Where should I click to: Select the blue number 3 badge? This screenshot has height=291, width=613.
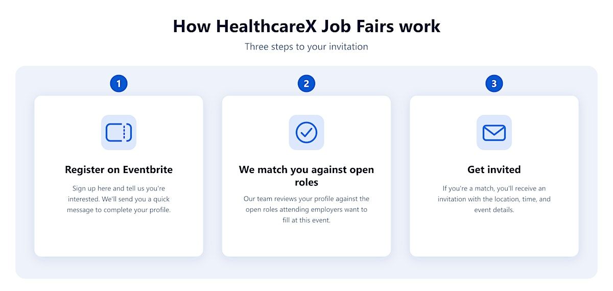494,84
